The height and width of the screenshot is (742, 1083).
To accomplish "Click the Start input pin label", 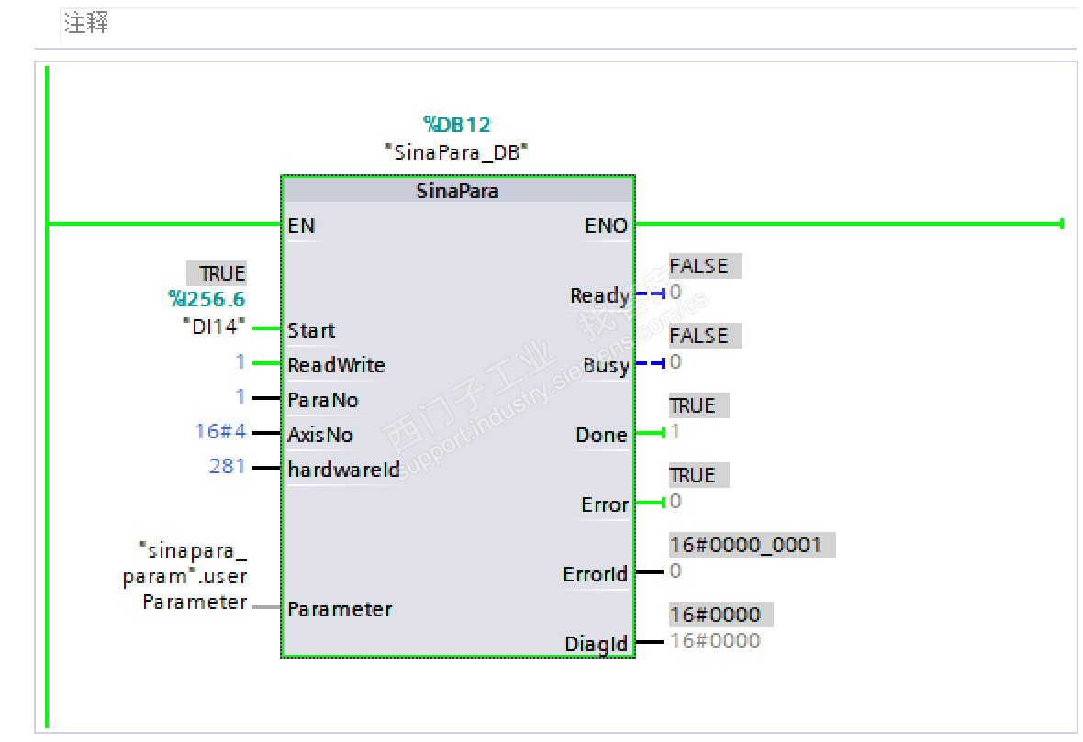I will 311,330.
